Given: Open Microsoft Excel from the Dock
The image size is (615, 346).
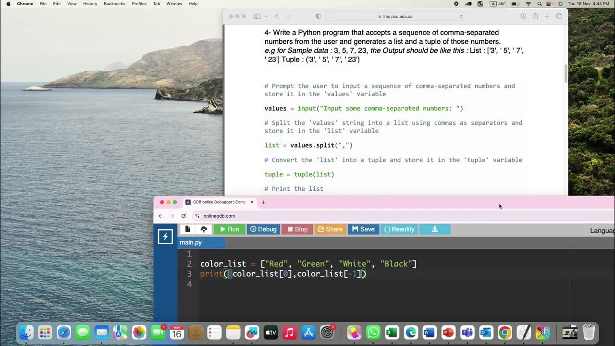Looking at the screenshot, I should click(392, 332).
